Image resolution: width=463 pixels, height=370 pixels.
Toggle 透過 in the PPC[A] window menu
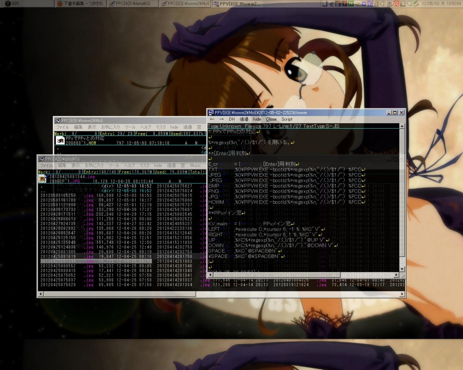coord(171,165)
